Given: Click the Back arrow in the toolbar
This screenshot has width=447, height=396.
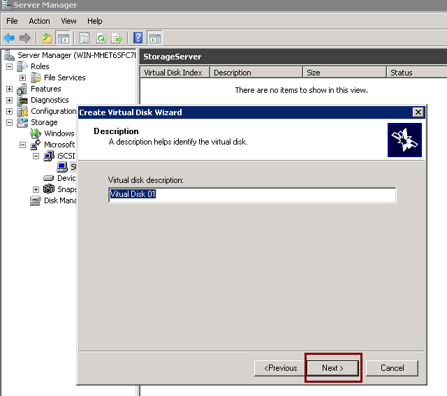Looking at the screenshot, I should (x=9, y=38).
